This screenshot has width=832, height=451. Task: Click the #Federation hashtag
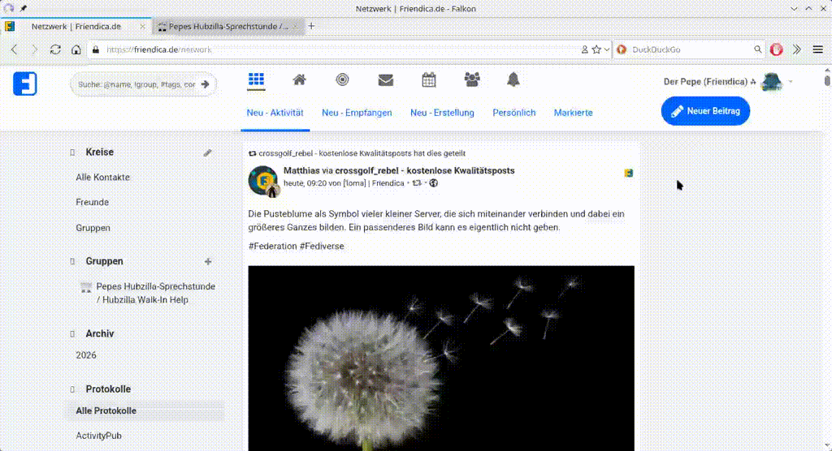(273, 247)
